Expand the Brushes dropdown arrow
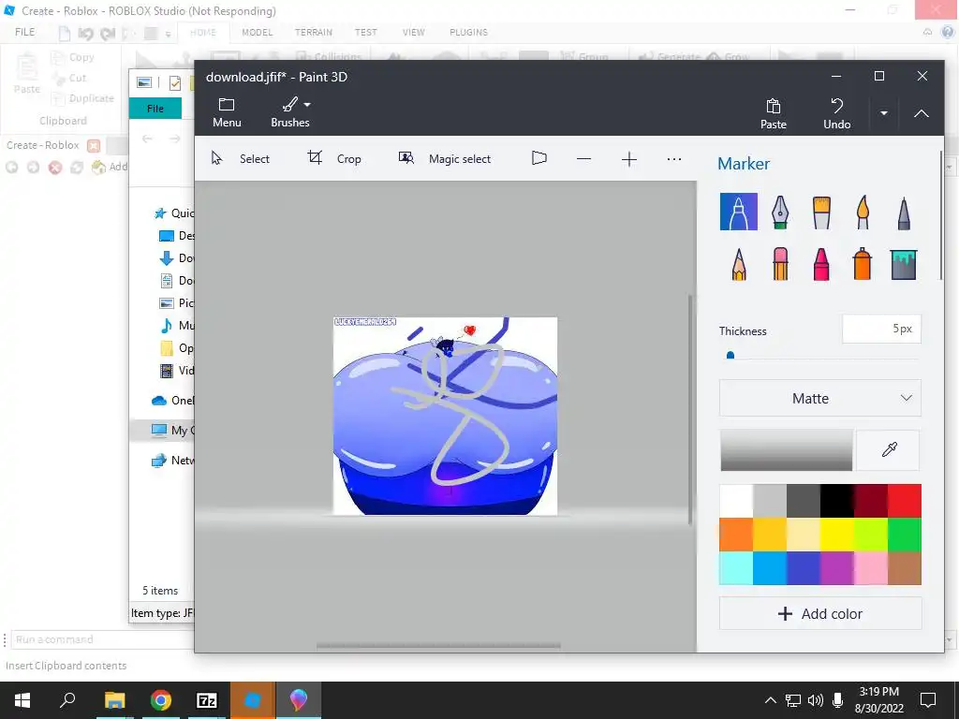Screen dimensions: 959x719 pyautogui.click(x=307, y=105)
